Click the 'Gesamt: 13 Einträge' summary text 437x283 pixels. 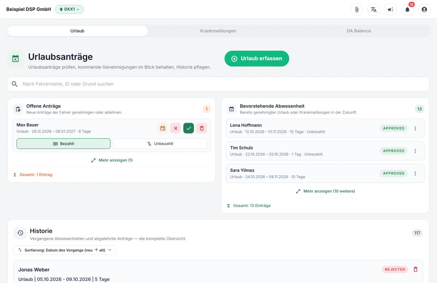(252, 205)
